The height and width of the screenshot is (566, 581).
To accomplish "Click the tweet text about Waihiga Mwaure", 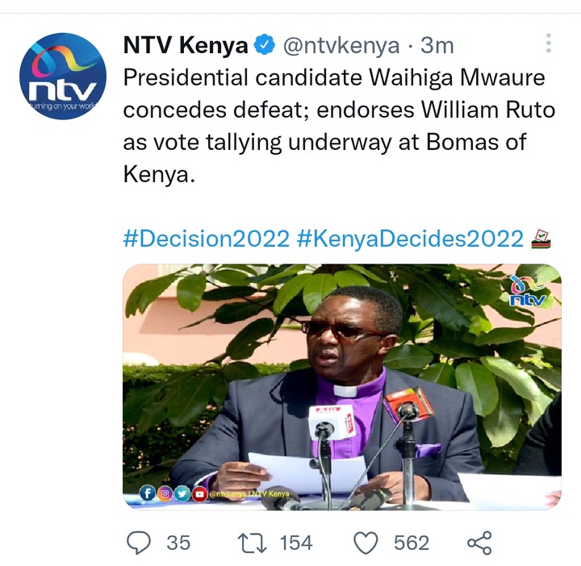I will click(x=339, y=126).
